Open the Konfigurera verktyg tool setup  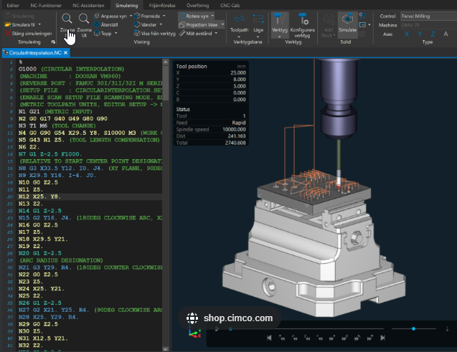[305, 19]
